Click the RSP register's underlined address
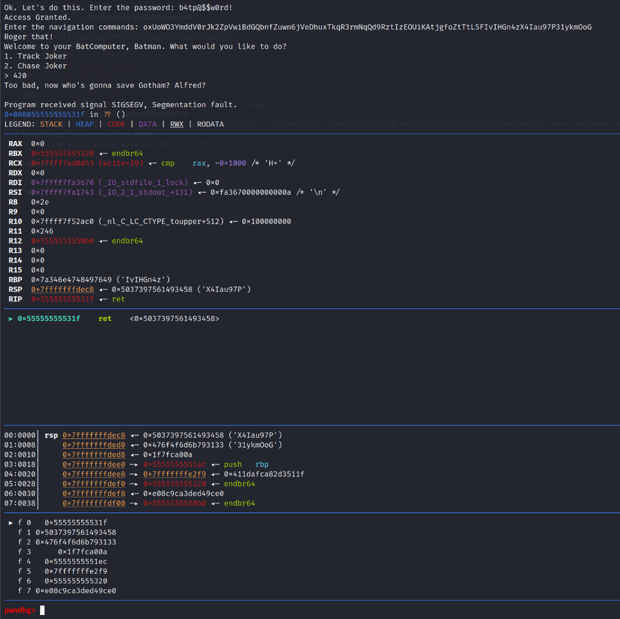This screenshot has height=619, width=620. [x=62, y=289]
